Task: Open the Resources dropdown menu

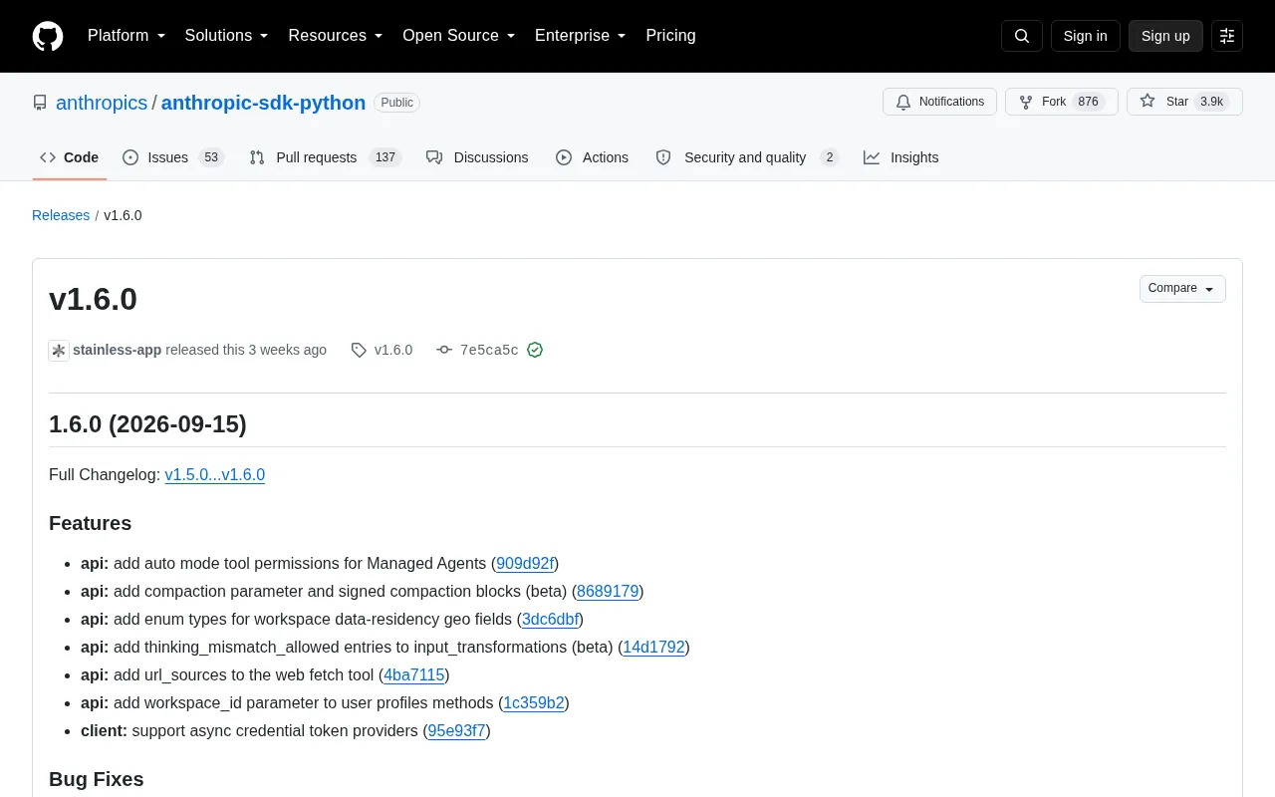Action: (336, 36)
